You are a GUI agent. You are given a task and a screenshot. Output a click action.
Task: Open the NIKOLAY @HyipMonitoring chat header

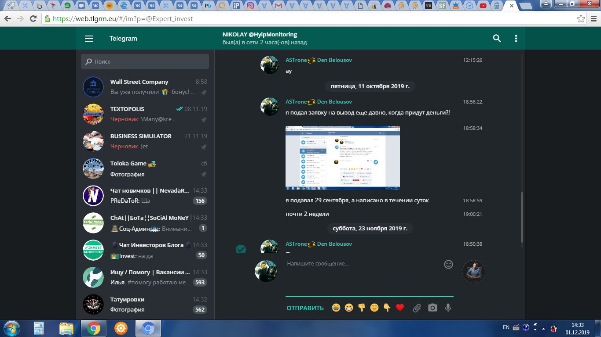coord(264,39)
